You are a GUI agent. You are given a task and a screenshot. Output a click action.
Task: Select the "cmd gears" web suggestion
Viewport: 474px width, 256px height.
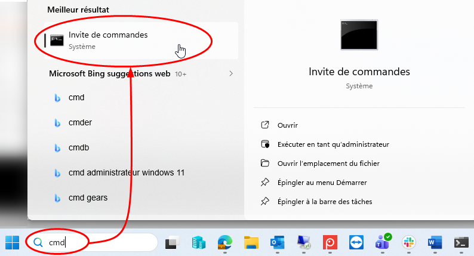(x=88, y=198)
